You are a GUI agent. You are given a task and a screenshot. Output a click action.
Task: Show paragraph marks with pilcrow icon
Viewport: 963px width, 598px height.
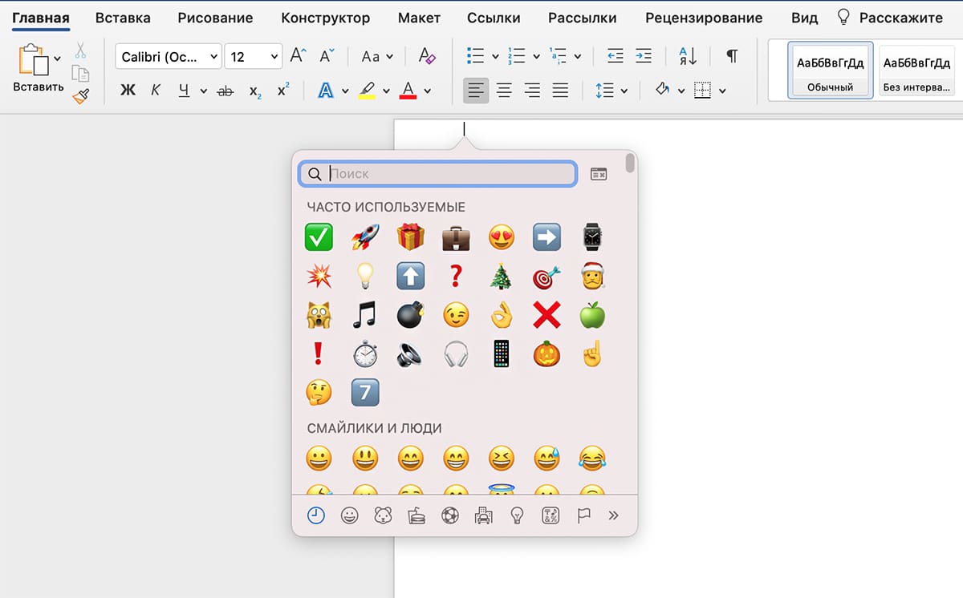coord(731,56)
